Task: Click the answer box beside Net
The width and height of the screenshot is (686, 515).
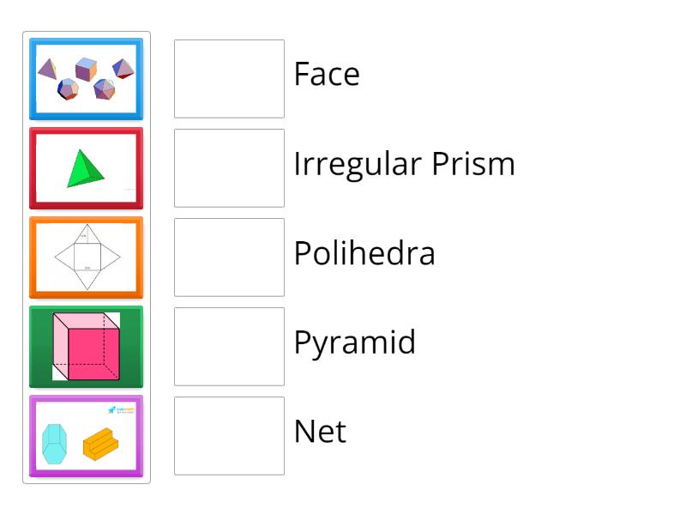Action: pyautogui.click(x=228, y=436)
